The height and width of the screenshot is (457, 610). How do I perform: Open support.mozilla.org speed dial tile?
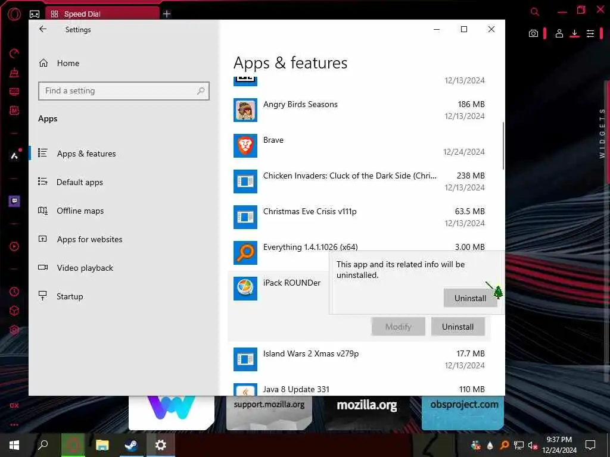click(269, 413)
